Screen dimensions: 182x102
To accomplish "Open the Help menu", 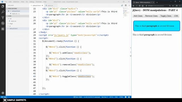I will [45, 2].
